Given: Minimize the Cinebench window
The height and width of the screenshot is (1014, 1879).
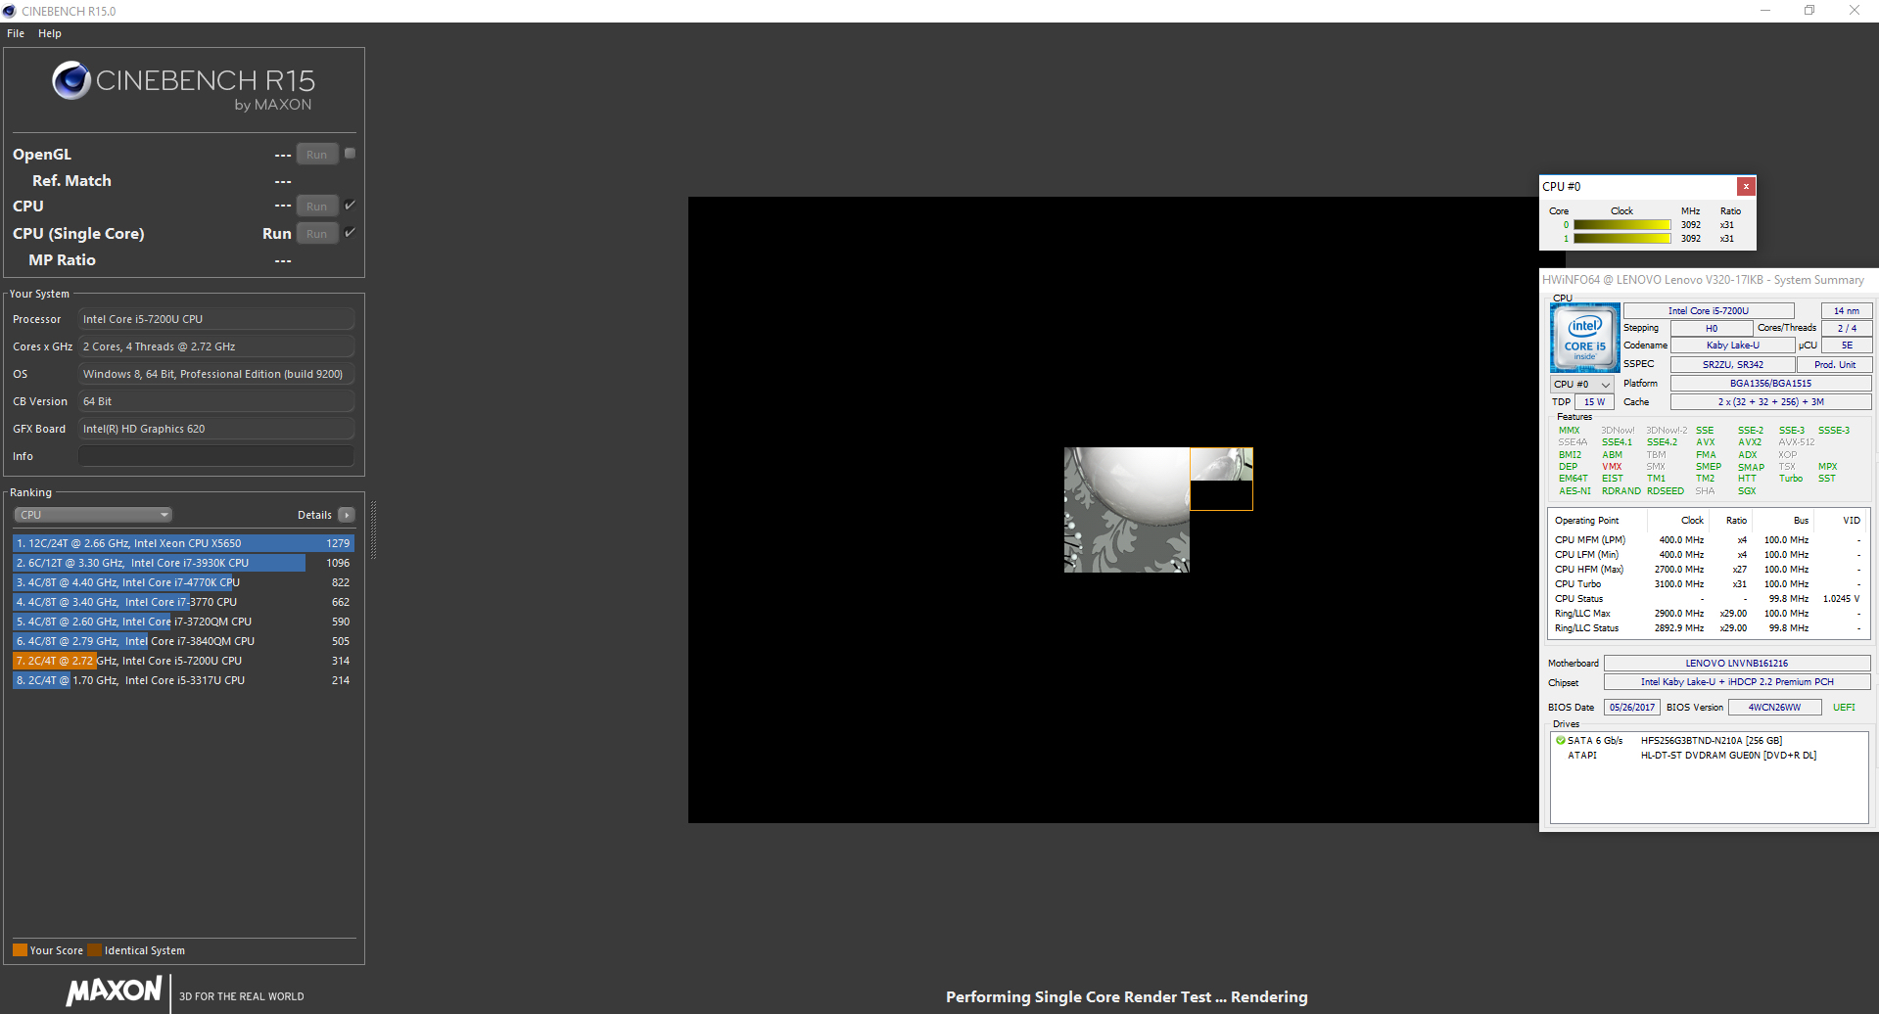Looking at the screenshot, I should coord(1765,11).
